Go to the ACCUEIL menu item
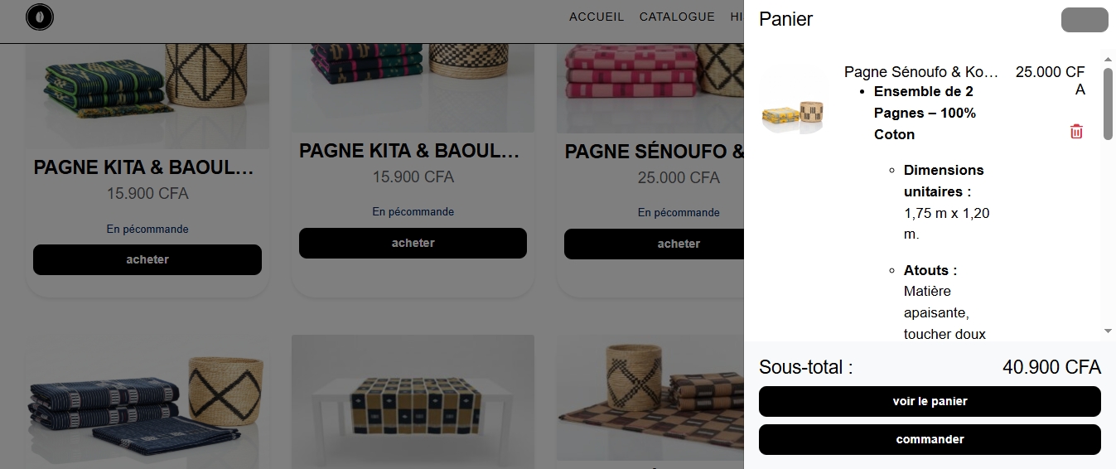This screenshot has height=469, width=1116. click(597, 17)
